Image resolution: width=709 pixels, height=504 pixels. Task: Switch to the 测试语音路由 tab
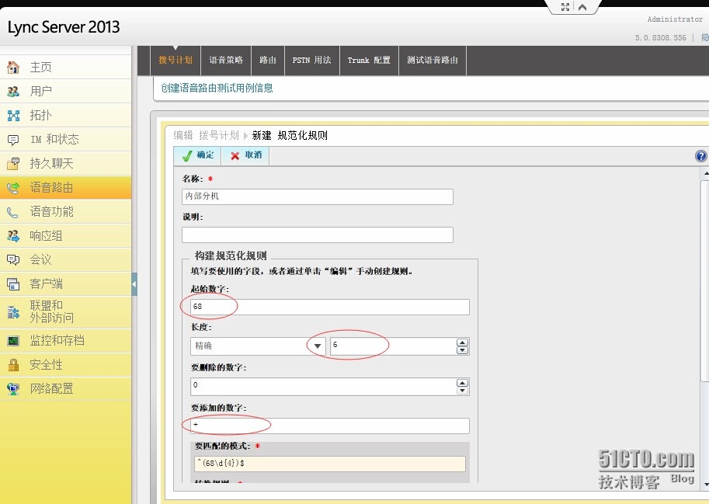click(x=433, y=60)
